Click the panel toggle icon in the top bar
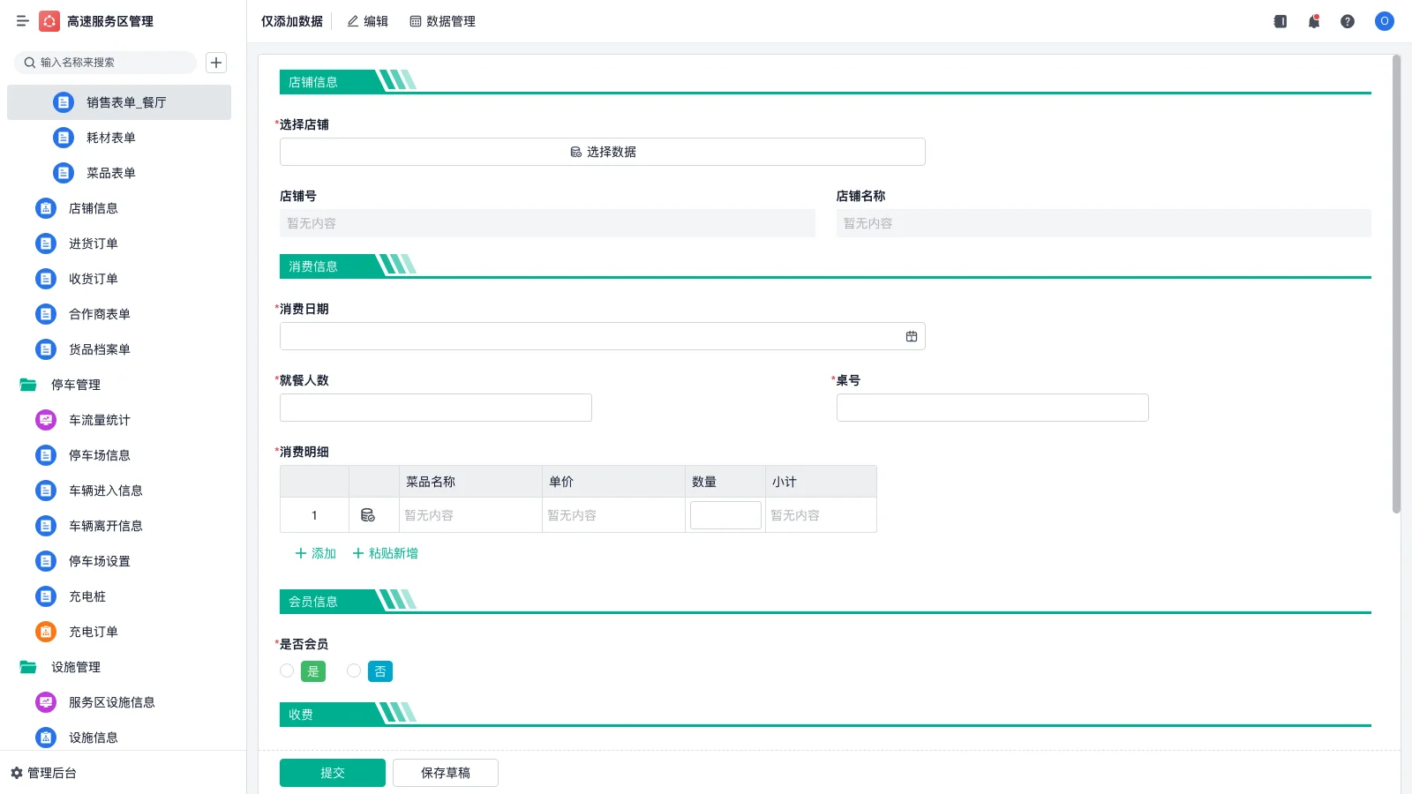 1280,21
